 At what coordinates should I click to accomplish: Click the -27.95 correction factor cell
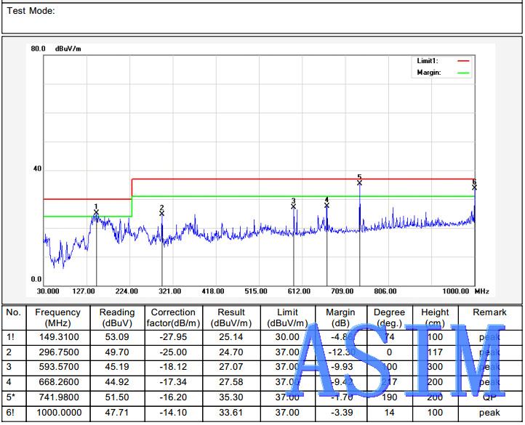point(173,337)
